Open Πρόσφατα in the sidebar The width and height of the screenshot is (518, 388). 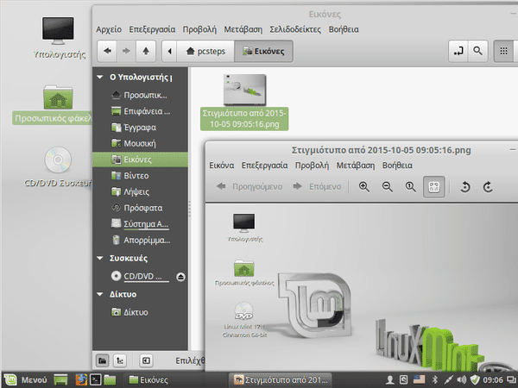[x=140, y=208]
